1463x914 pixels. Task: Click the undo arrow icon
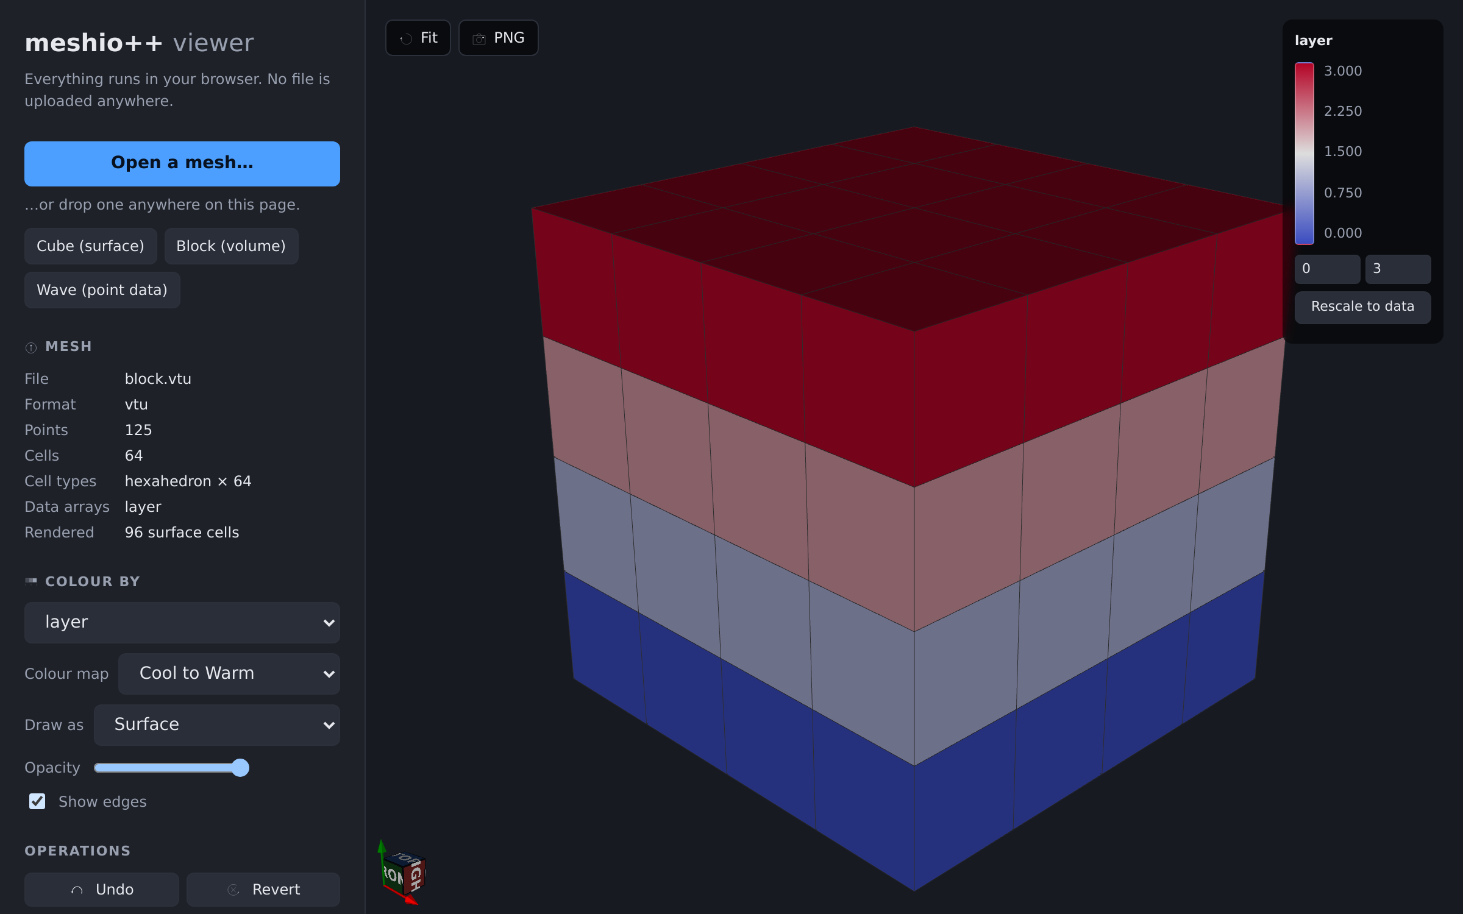[77, 890]
